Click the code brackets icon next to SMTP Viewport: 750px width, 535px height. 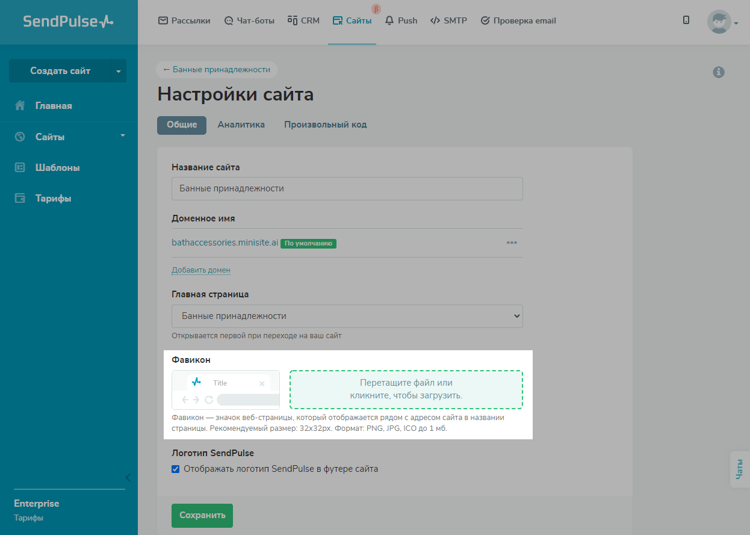click(435, 20)
